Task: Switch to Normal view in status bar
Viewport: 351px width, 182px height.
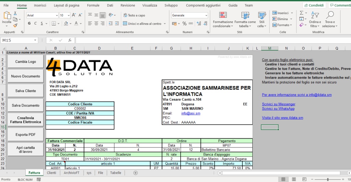Action: 283,179
